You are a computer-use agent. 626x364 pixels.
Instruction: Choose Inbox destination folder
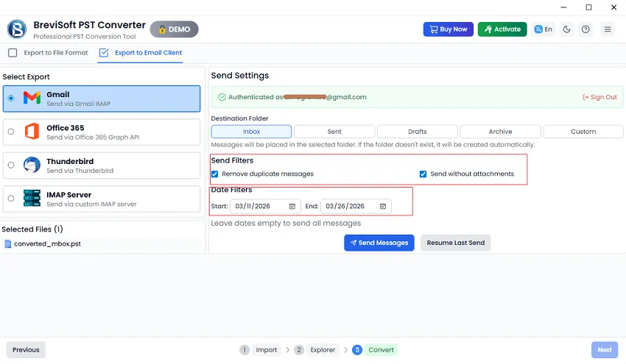(x=251, y=132)
